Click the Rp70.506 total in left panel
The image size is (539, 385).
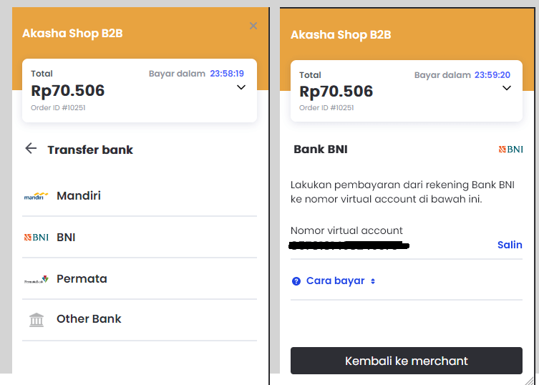pyautogui.click(x=68, y=91)
